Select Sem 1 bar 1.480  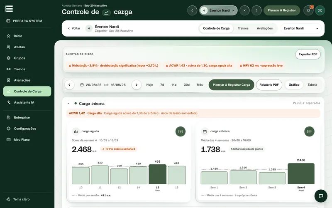(x=214, y=178)
